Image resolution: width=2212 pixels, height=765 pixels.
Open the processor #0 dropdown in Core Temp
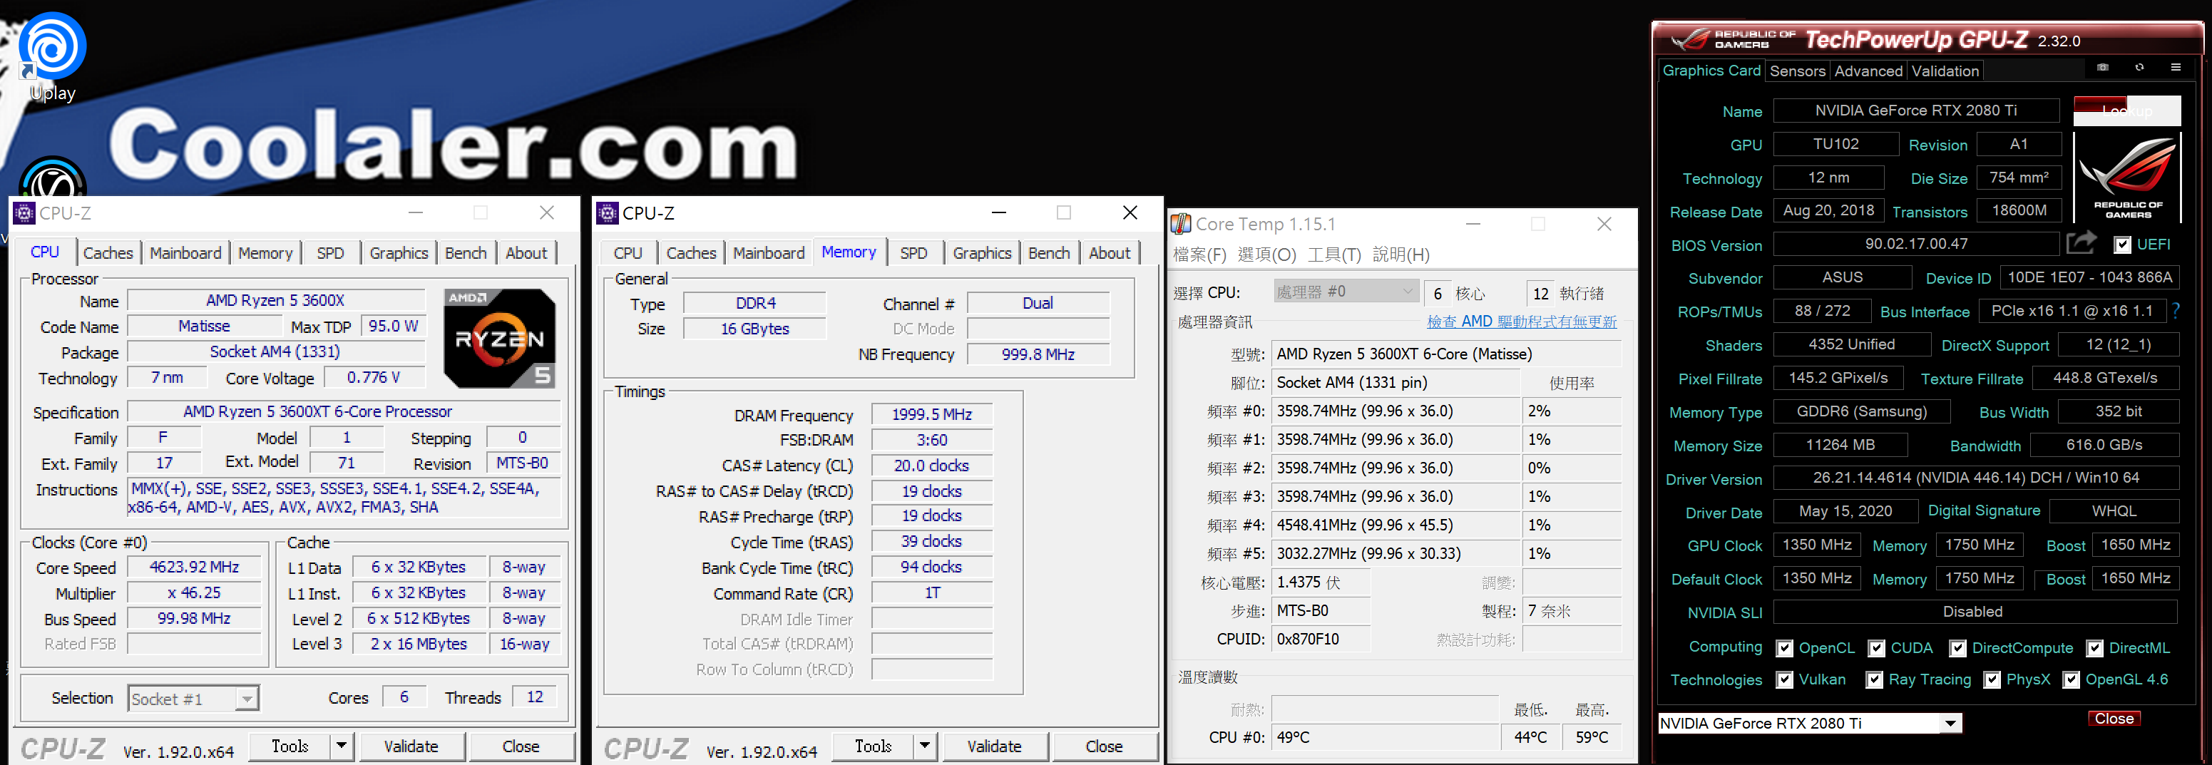[1345, 292]
